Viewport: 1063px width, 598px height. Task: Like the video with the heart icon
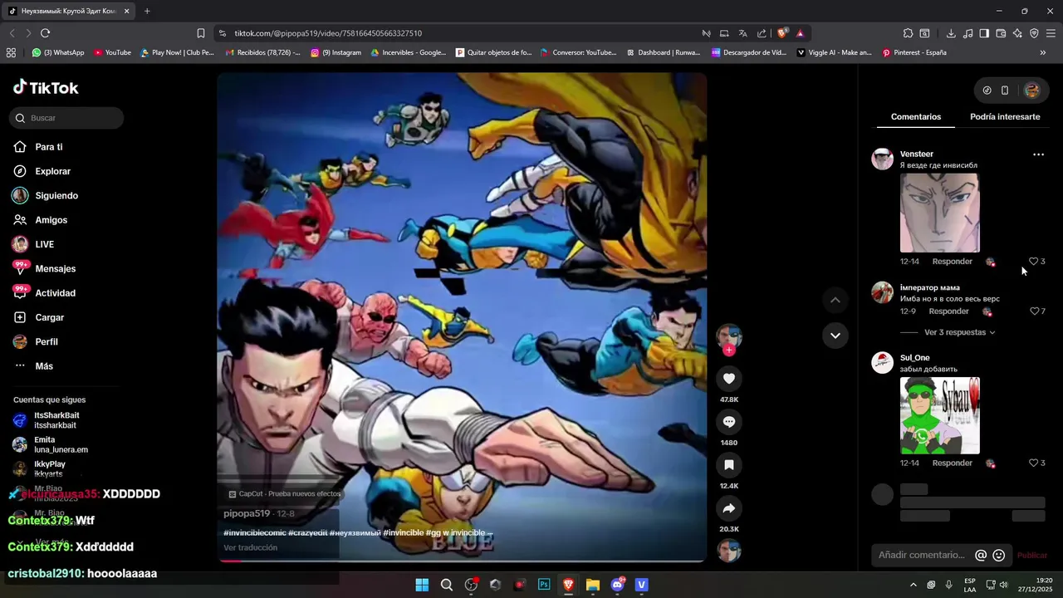pos(728,379)
